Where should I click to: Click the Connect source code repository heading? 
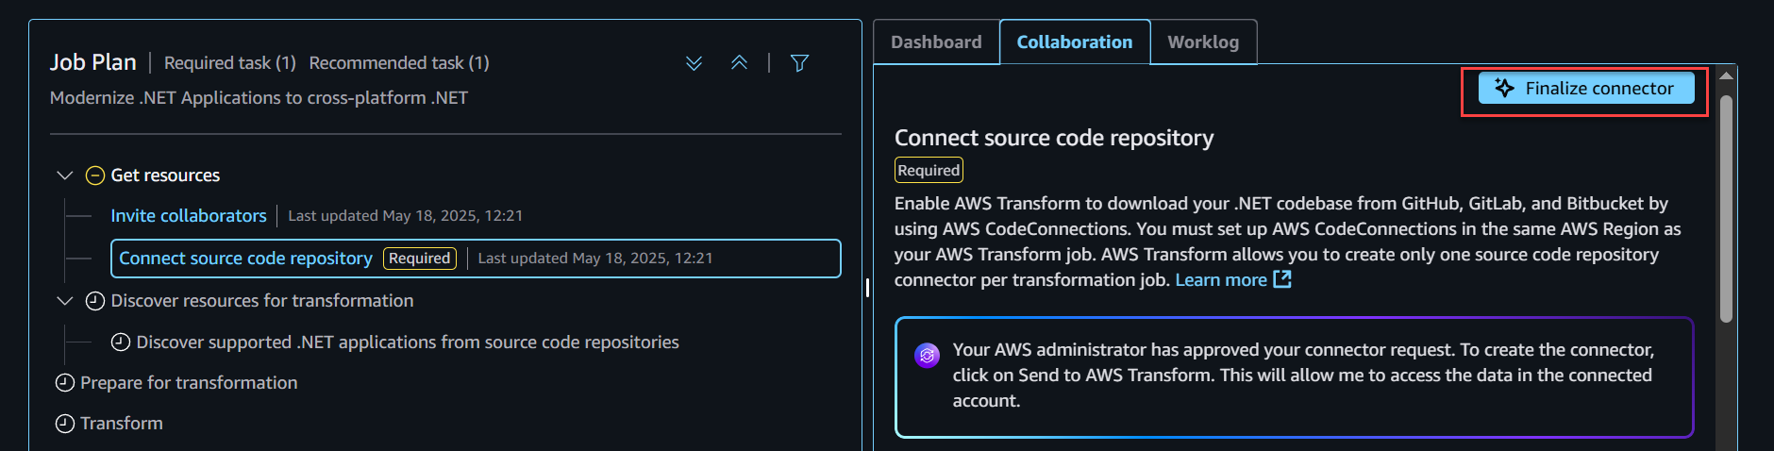1054,138
